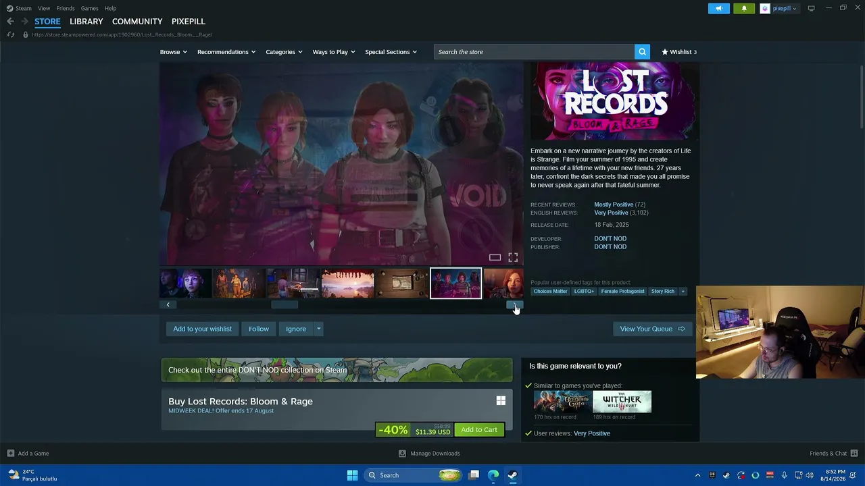Expand the Special Sections dropdown
This screenshot has width=865, height=486.
point(391,52)
